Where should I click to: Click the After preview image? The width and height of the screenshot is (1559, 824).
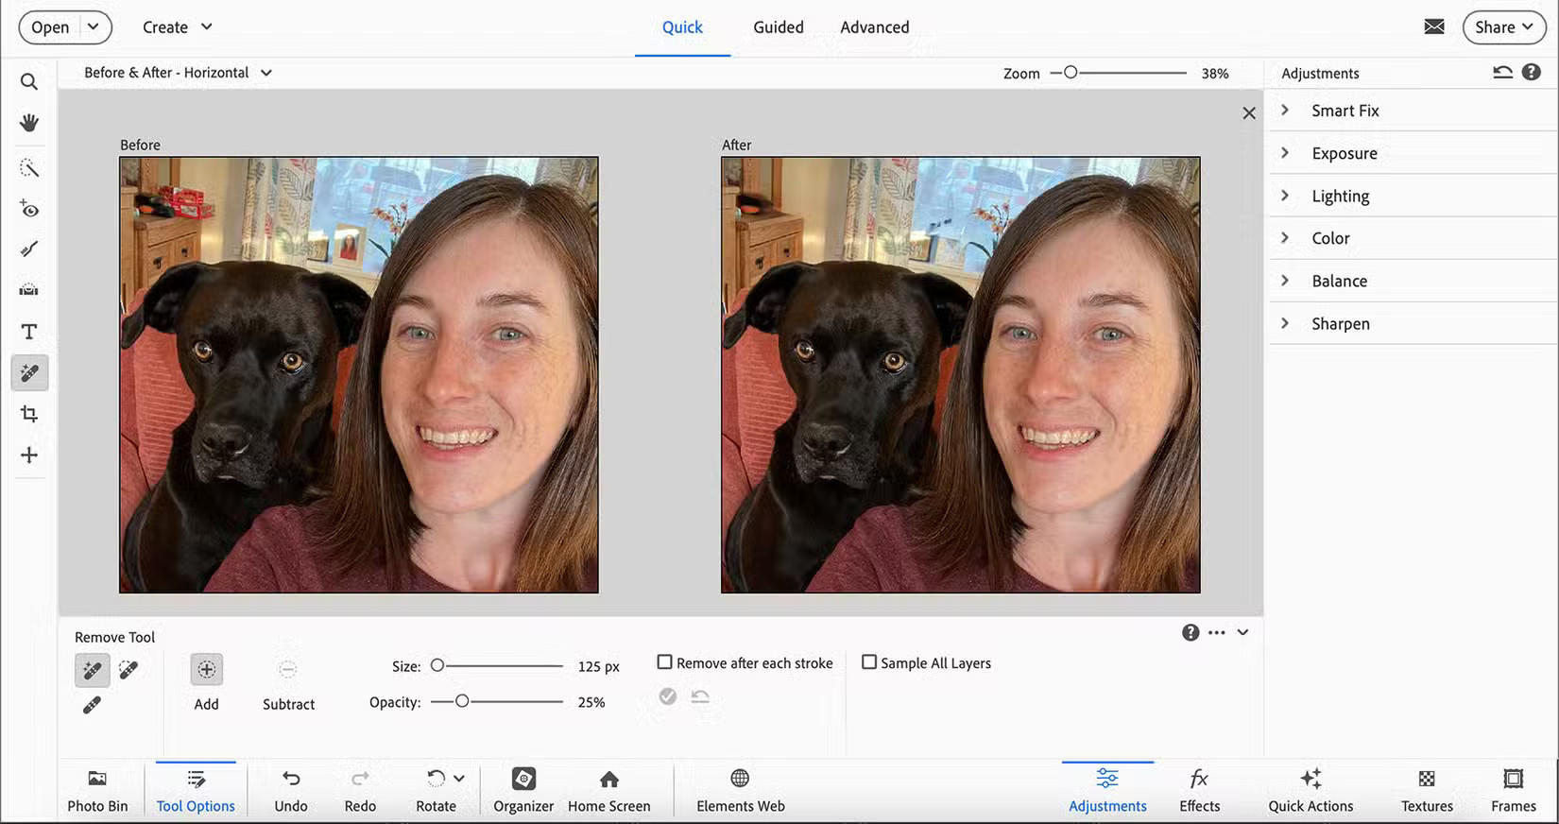[x=960, y=375]
